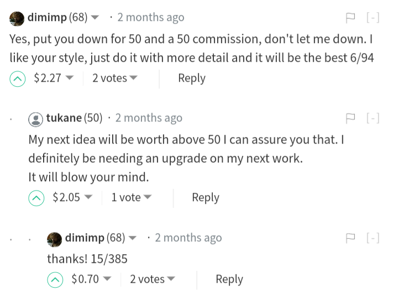The image size is (398, 295).
Task: Flag dimimp's top comment
Action: pyautogui.click(x=349, y=18)
